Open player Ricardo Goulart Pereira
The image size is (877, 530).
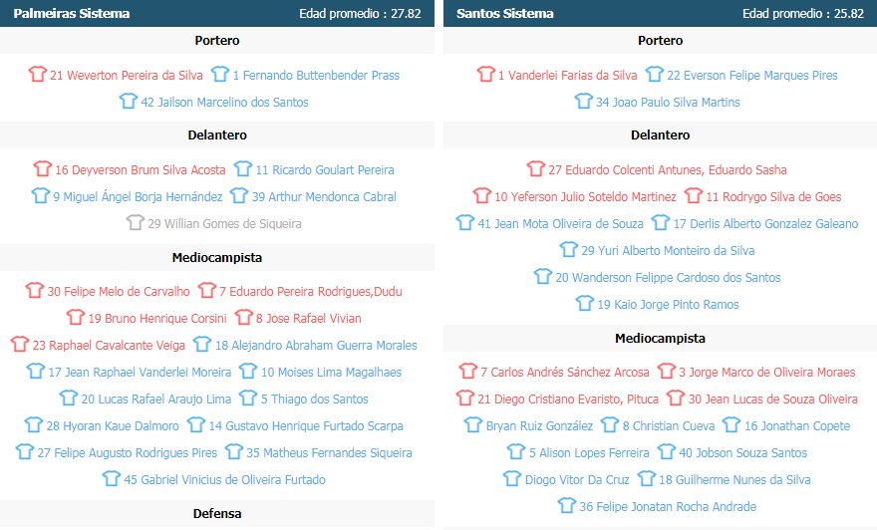pyautogui.click(x=325, y=169)
